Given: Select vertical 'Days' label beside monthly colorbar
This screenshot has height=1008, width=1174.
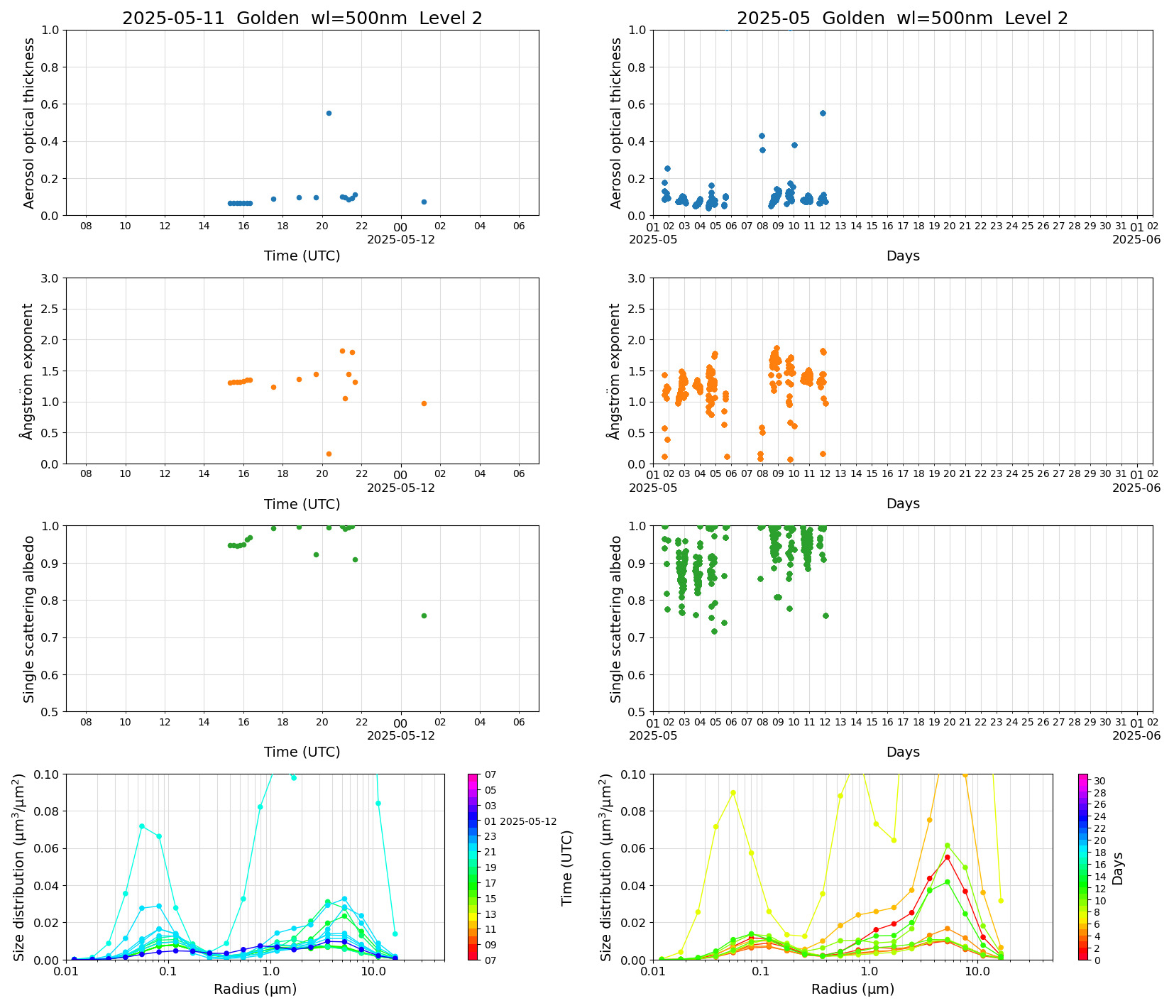Looking at the screenshot, I should pyautogui.click(x=1118, y=867).
